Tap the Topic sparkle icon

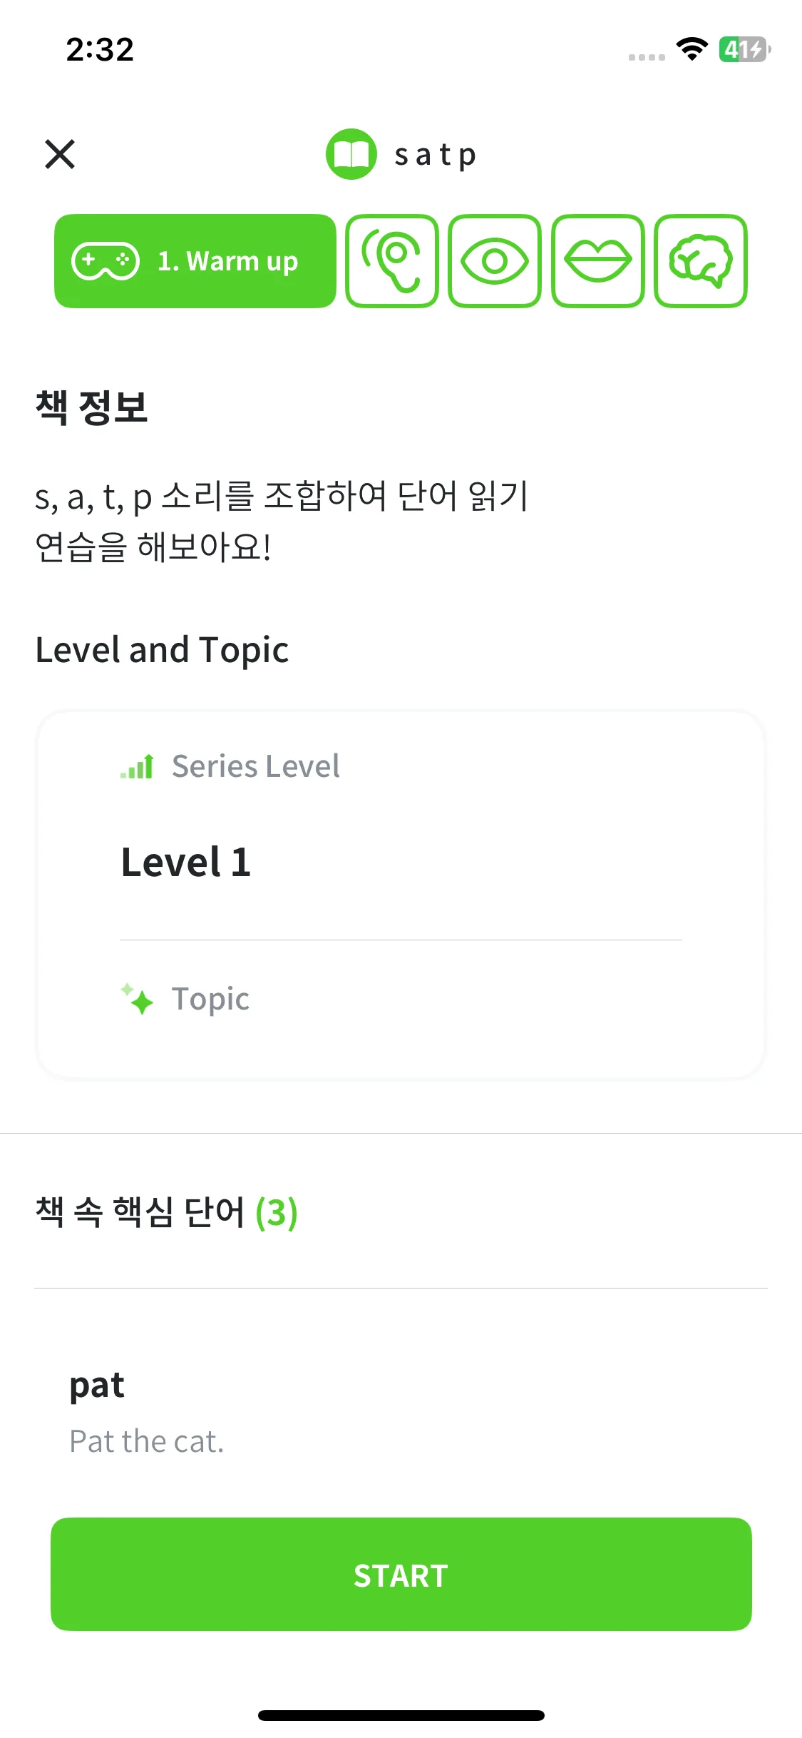137,999
